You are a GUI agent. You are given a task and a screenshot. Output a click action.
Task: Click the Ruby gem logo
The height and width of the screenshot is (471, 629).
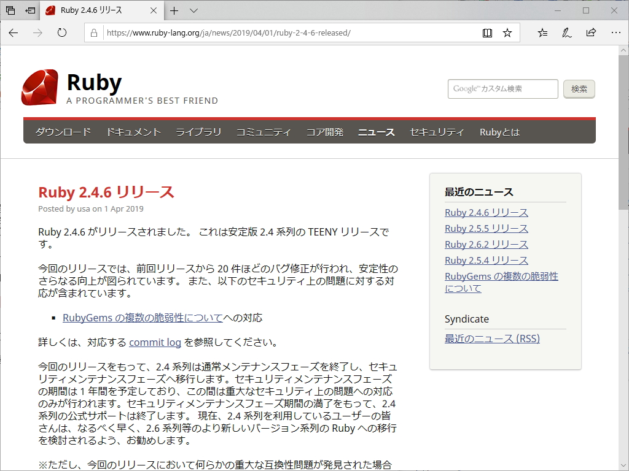click(x=40, y=87)
